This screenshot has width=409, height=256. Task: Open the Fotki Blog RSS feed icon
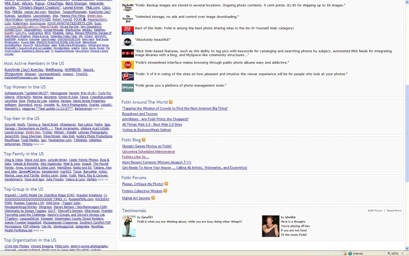tap(143, 140)
